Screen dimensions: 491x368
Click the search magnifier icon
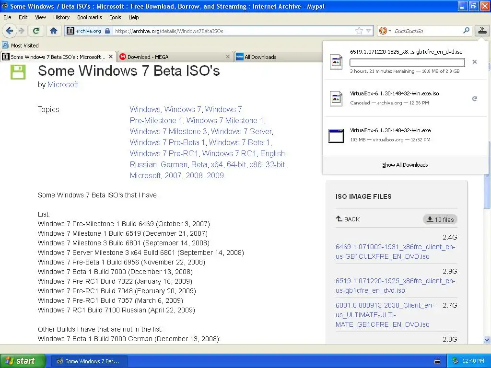coord(466,30)
